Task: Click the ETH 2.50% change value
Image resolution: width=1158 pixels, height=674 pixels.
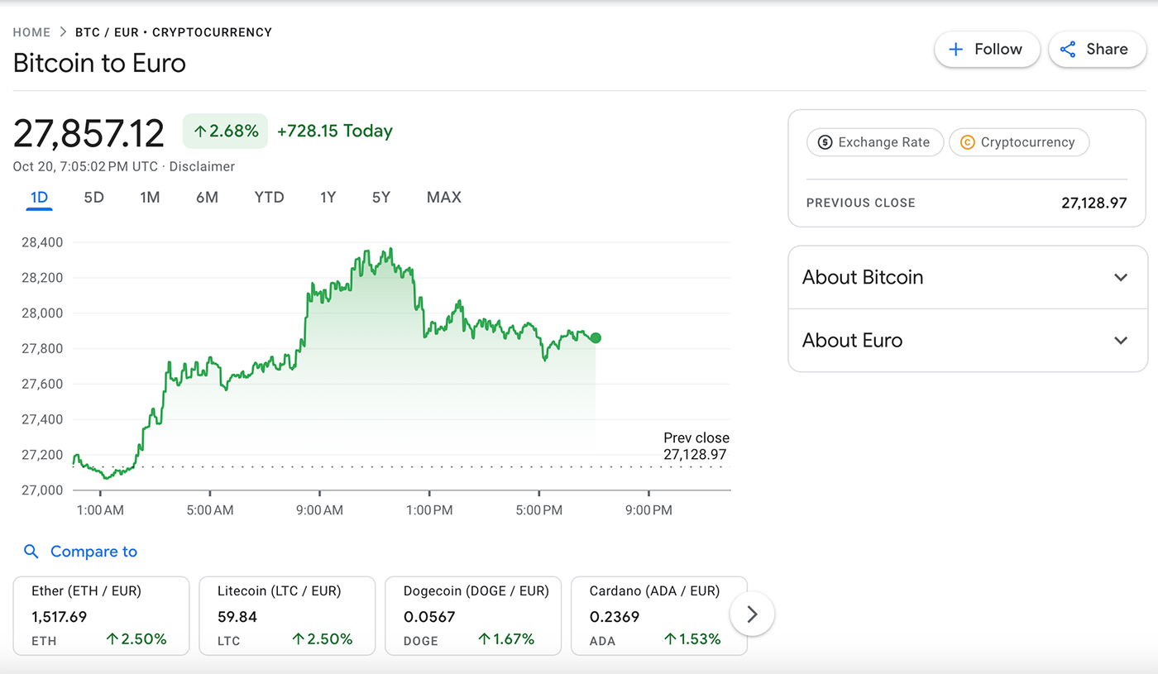Action: tap(136, 639)
